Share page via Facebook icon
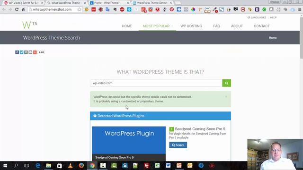 coord(17,52)
